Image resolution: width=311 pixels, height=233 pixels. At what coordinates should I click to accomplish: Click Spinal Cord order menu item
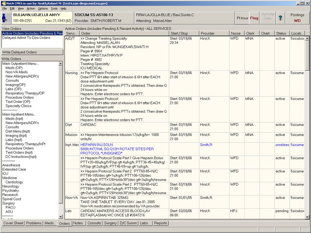[x=12, y=199]
